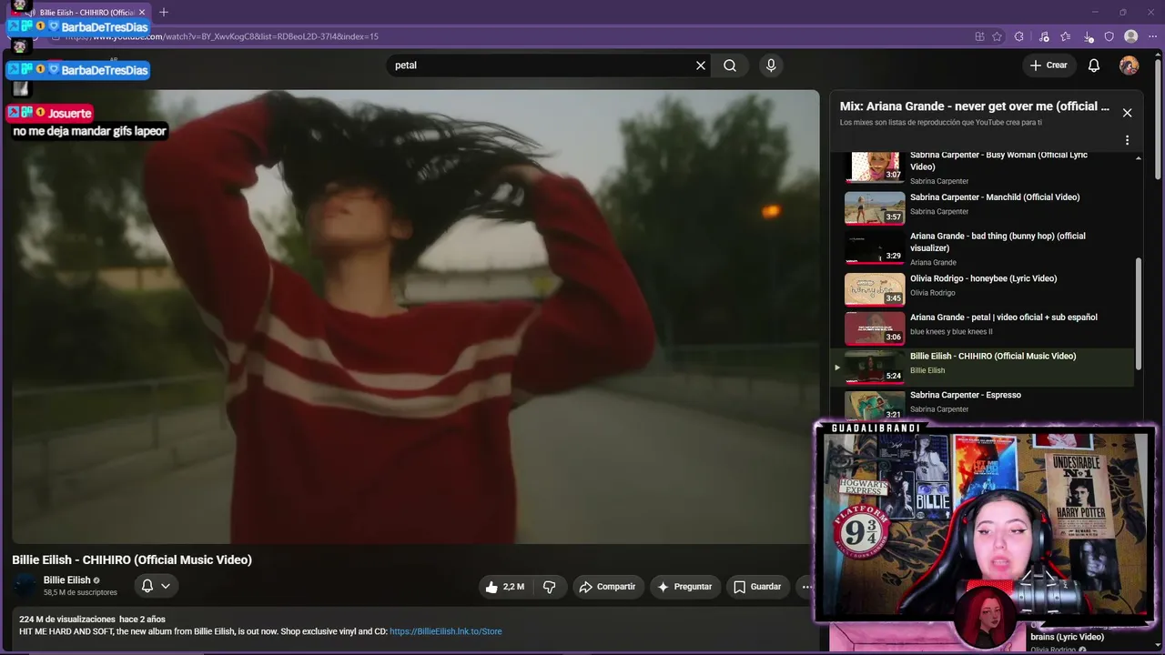This screenshot has height=655, width=1165.
Task: Click the magnifier search button
Action: tap(730, 65)
